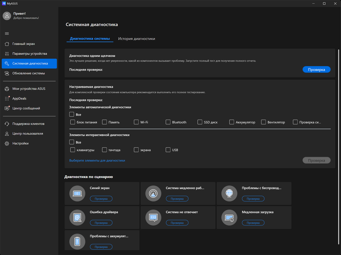Click Проверка under Синий экран scenario
Image resolution: width=341 pixels, height=255 pixels.
[101, 198]
